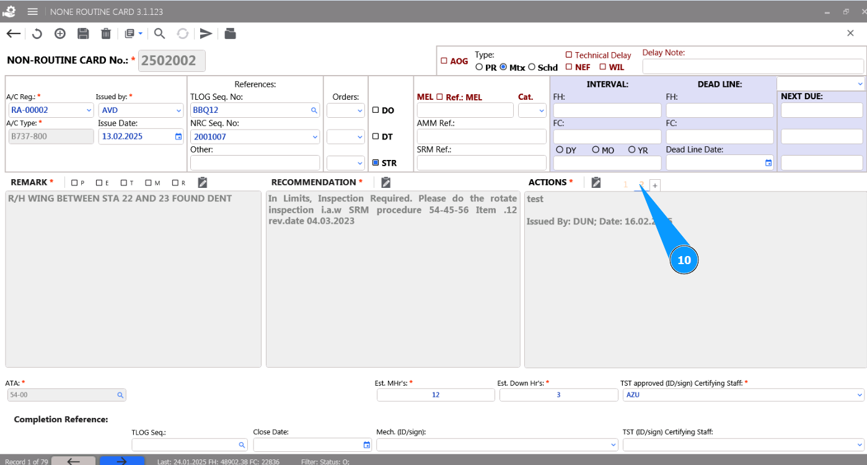Screen dimensions: 867x465
Task: Switch to Actions tab 1
Action: click(625, 185)
